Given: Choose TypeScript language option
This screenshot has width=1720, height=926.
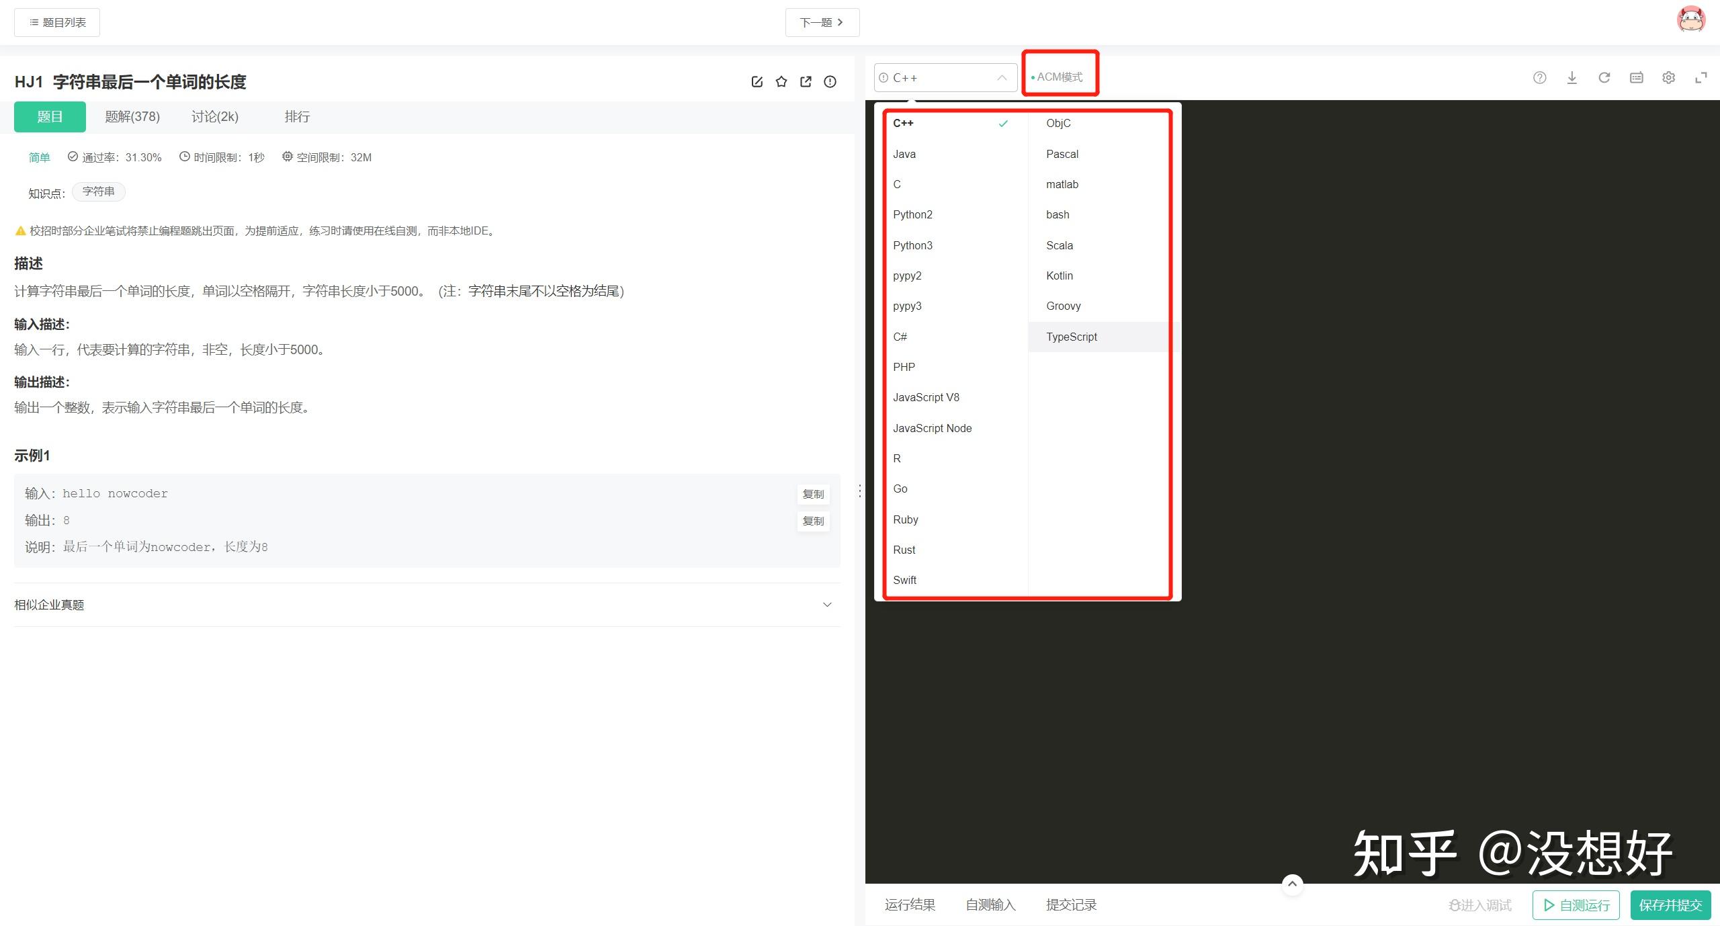Looking at the screenshot, I should click(1071, 337).
